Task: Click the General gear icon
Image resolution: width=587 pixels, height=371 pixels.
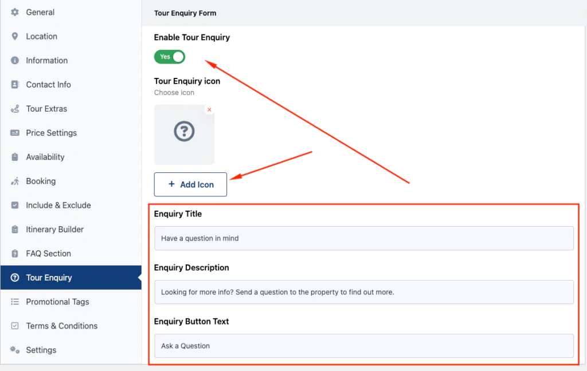Action: 14,12
